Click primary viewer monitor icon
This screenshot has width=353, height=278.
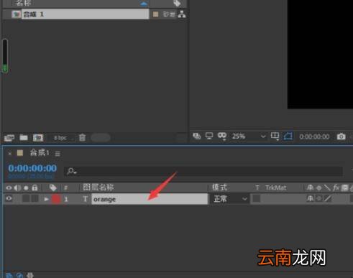[209, 136]
